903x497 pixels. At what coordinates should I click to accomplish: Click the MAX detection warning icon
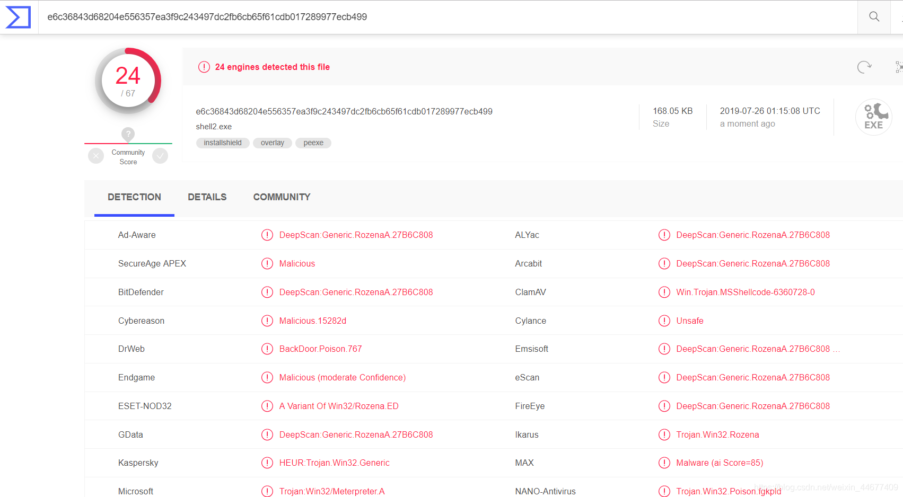(664, 463)
